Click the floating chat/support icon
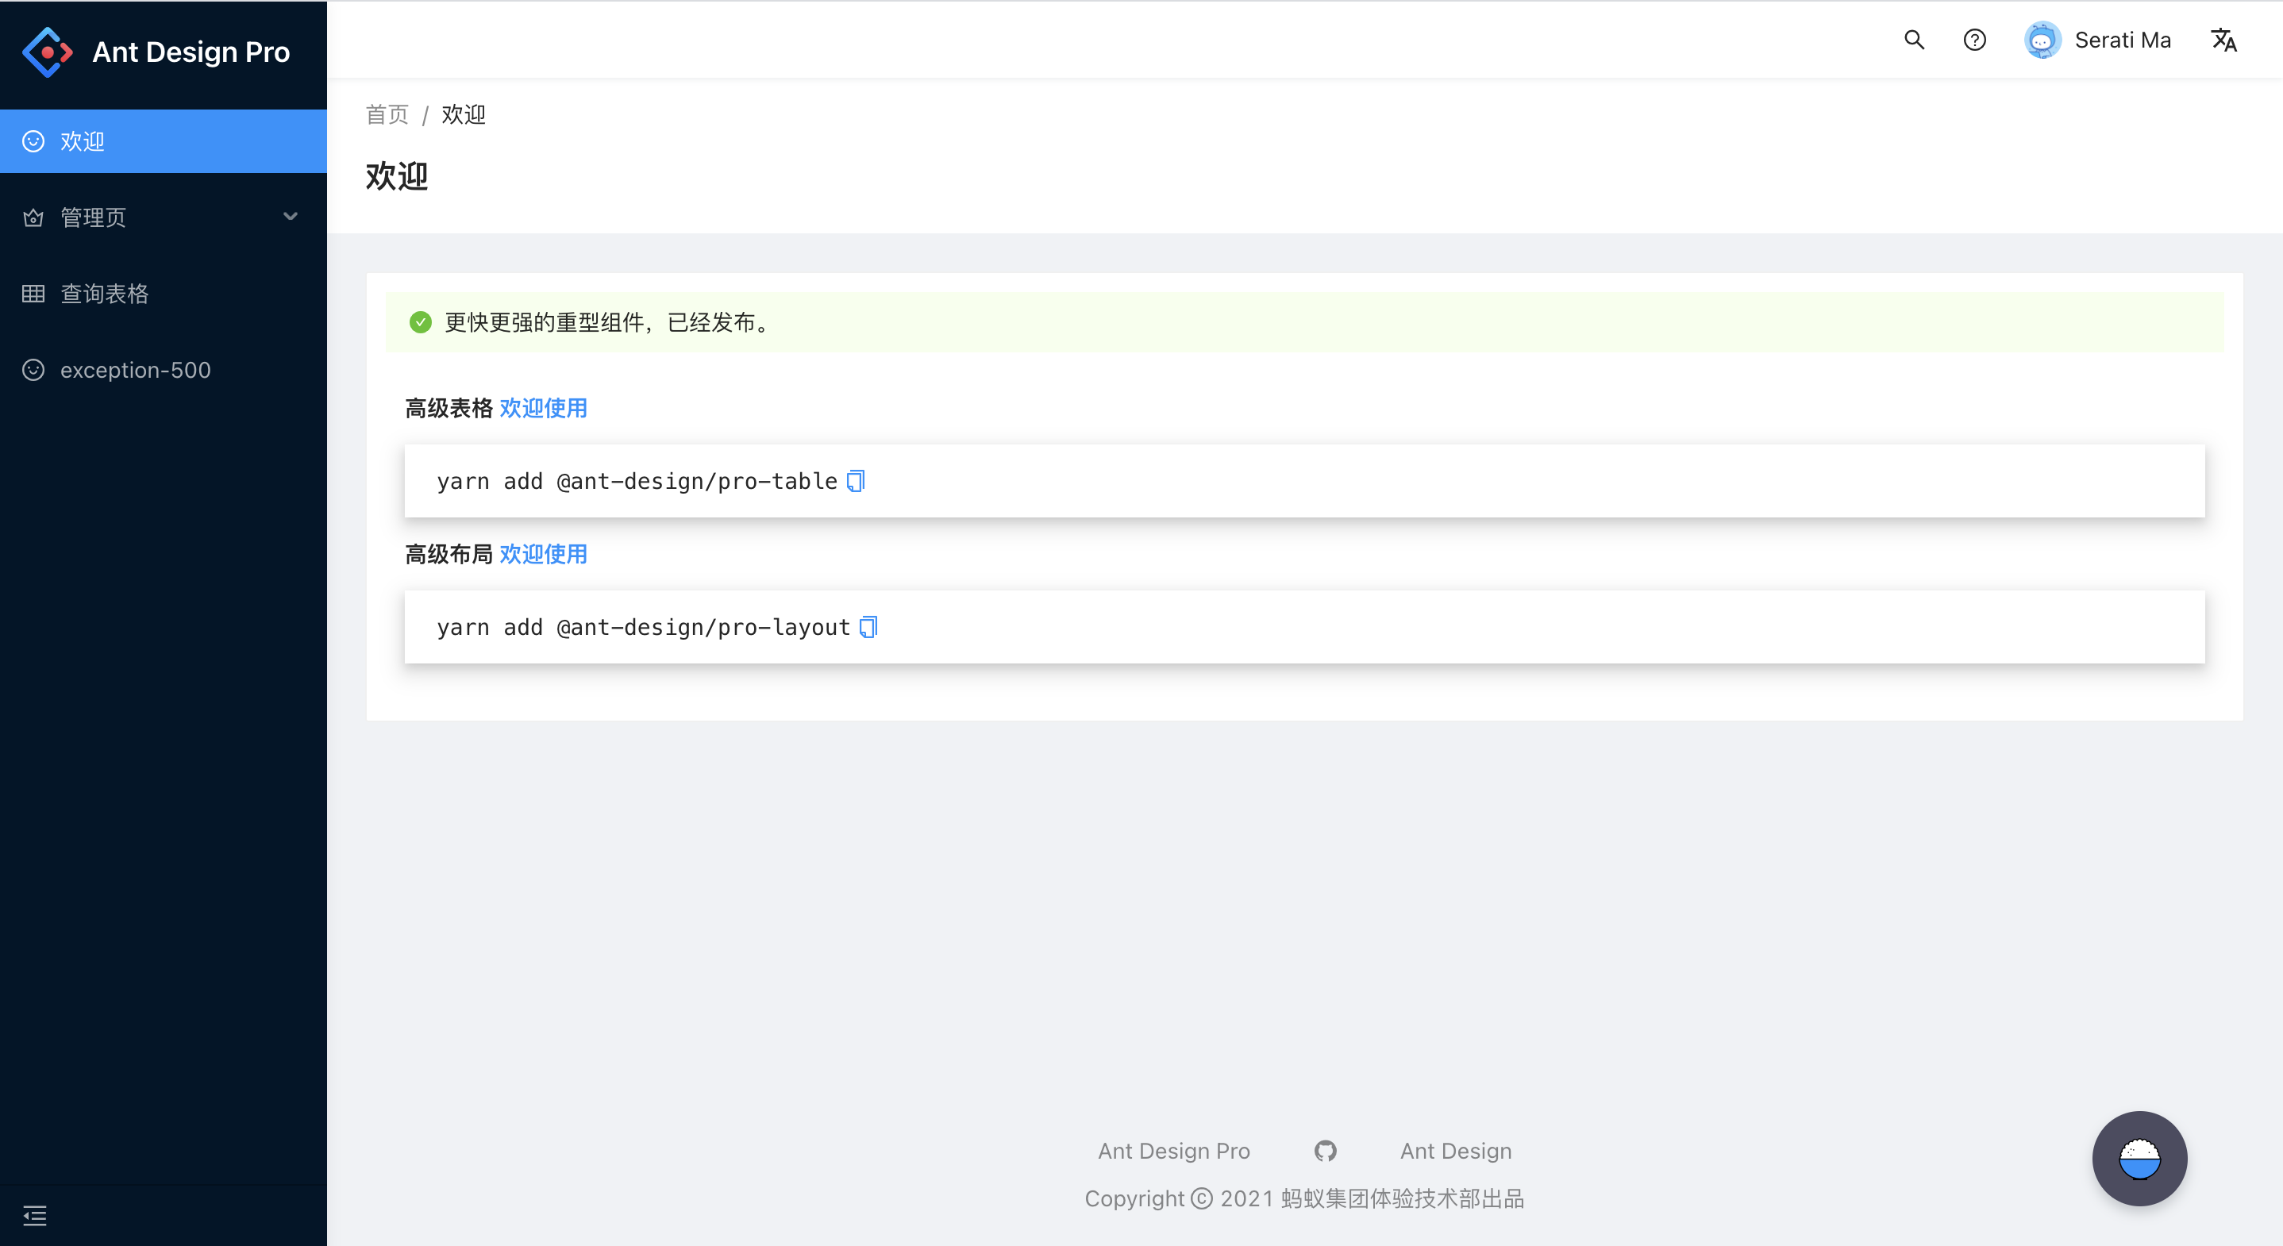The height and width of the screenshot is (1246, 2283). pos(2140,1157)
